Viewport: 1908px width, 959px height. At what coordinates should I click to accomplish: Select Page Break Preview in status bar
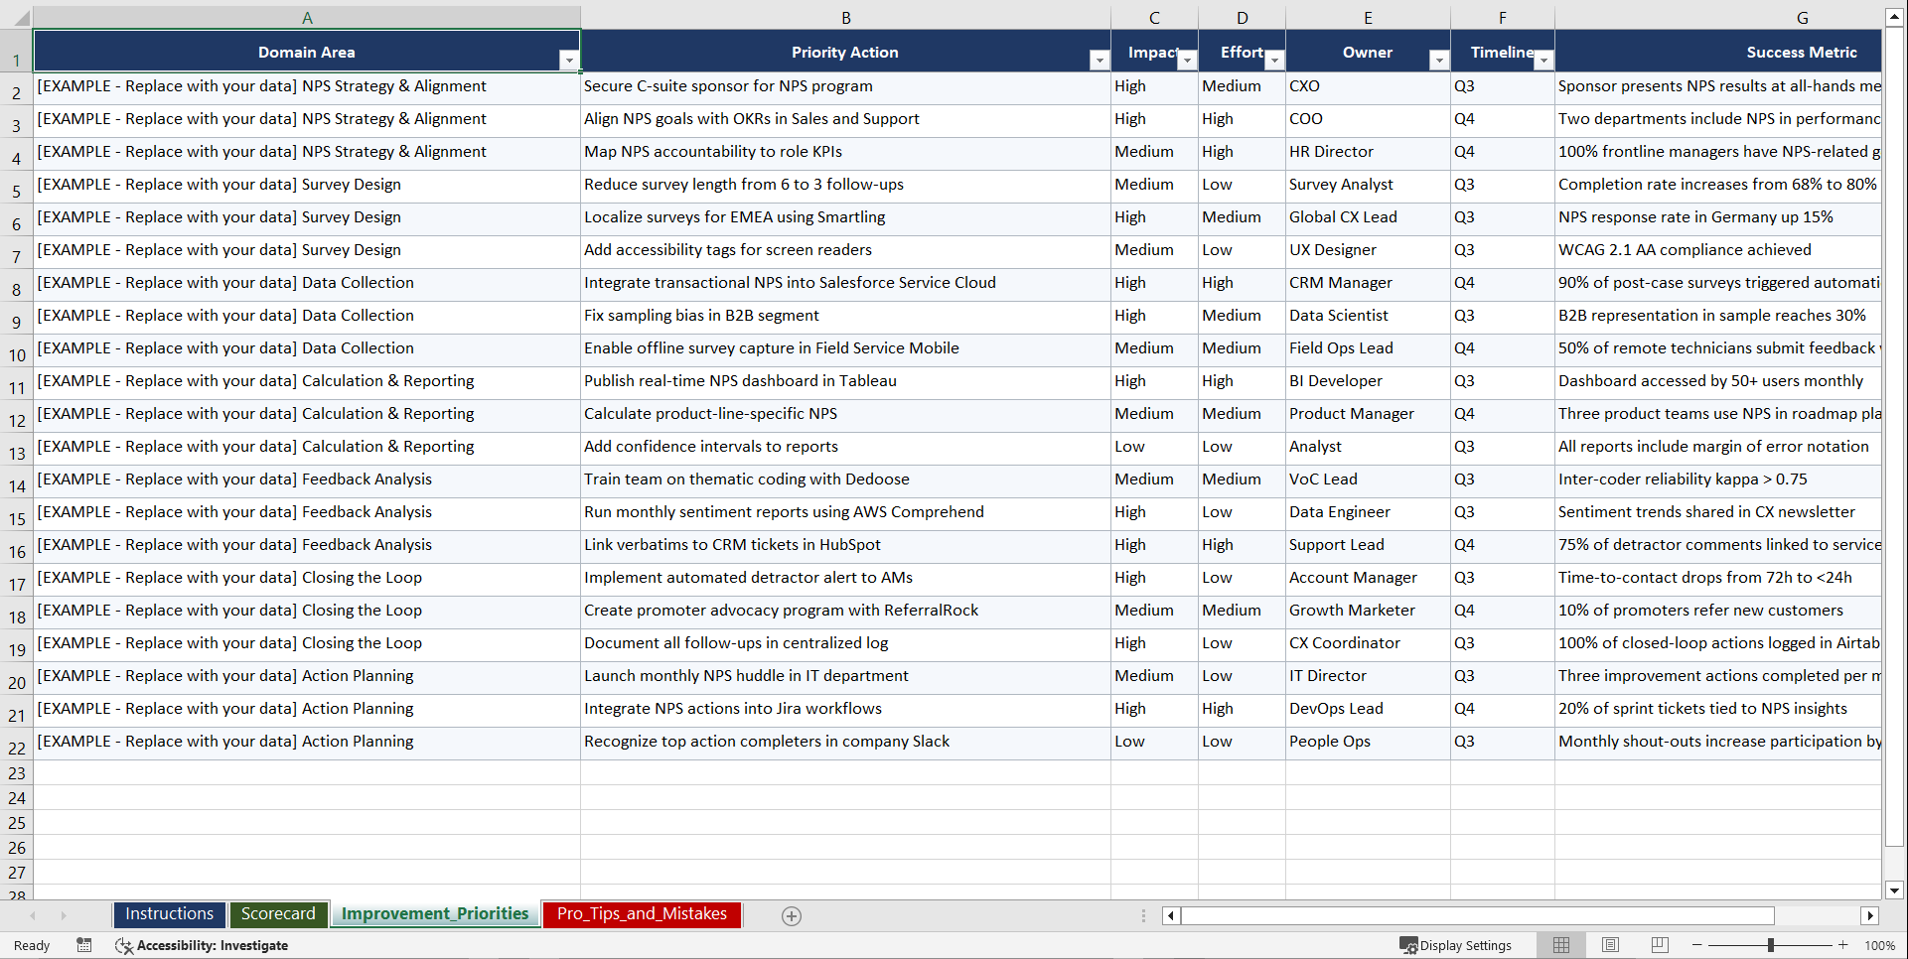1660,945
